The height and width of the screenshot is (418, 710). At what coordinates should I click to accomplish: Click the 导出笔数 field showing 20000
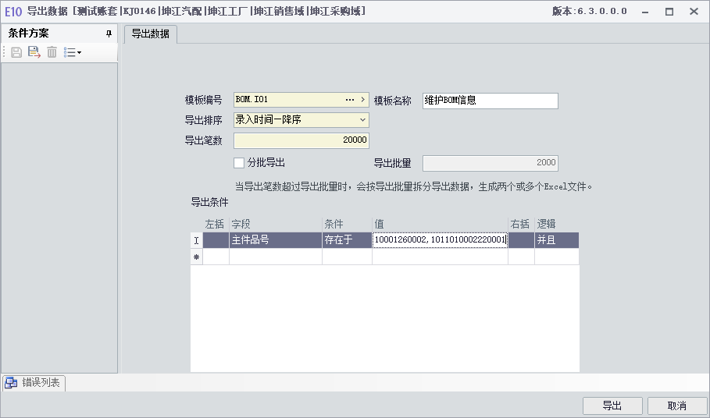[301, 140]
